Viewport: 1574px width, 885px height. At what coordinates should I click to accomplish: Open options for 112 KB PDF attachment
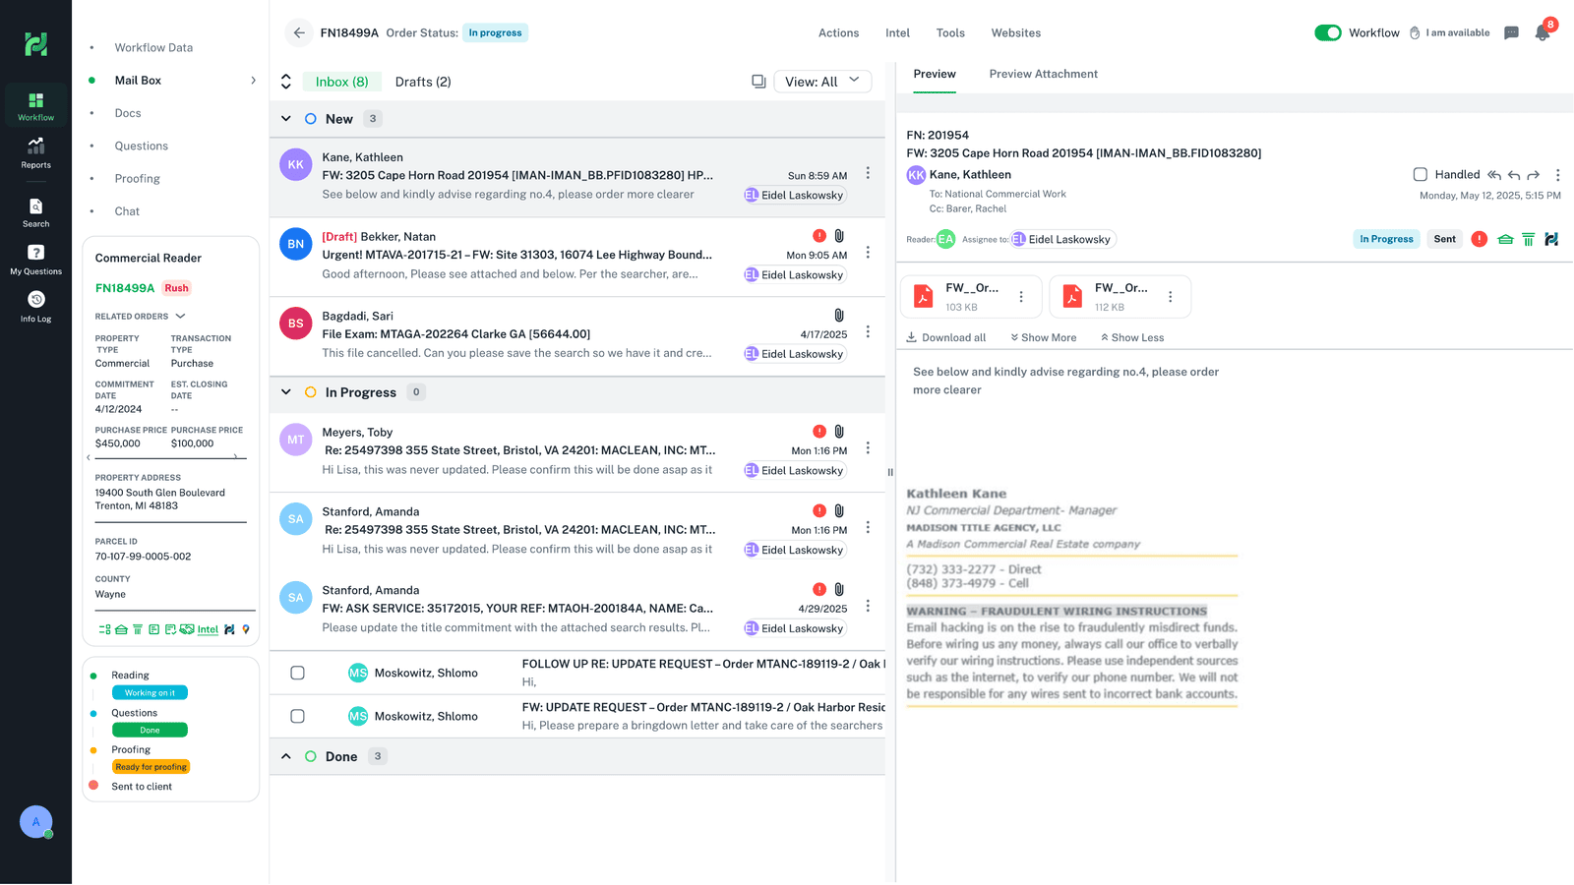1170,297
